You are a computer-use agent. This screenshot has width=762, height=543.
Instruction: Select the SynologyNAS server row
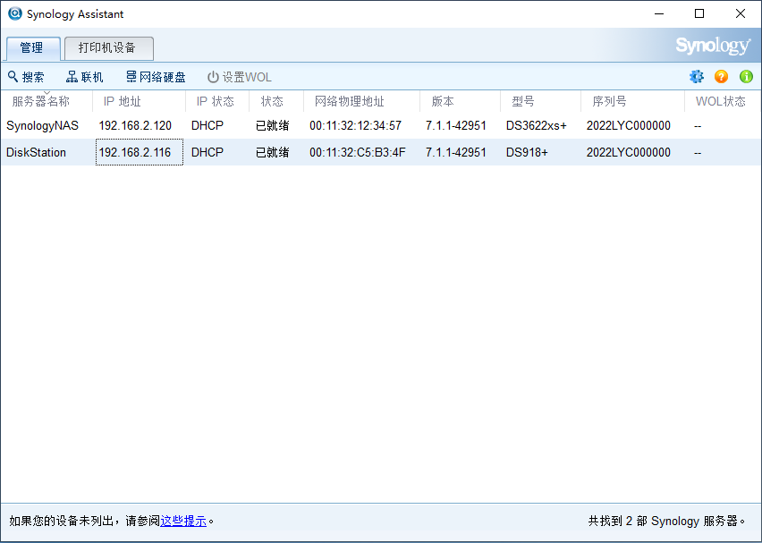pyautogui.click(x=358, y=125)
